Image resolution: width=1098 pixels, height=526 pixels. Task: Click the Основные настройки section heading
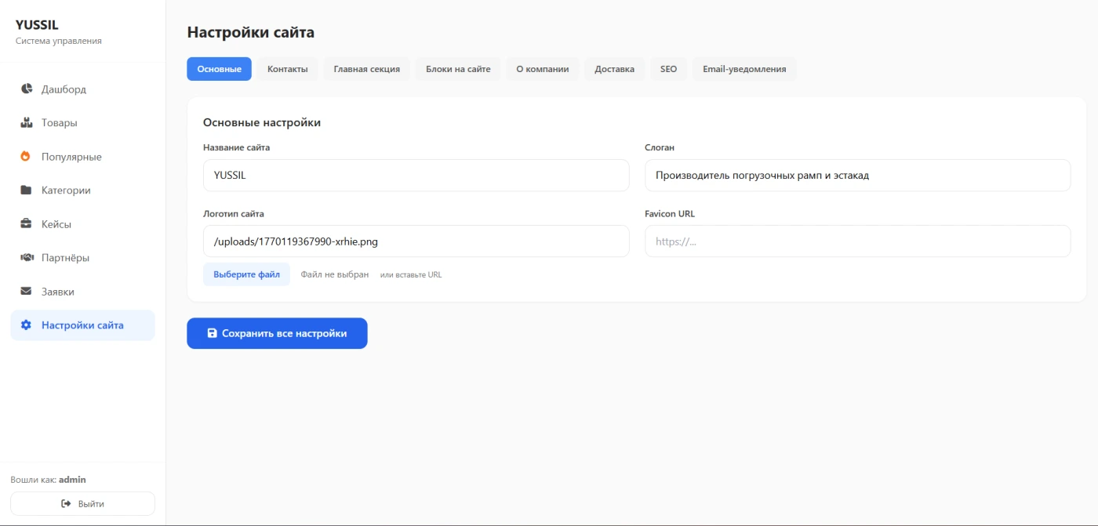(262, 122)
